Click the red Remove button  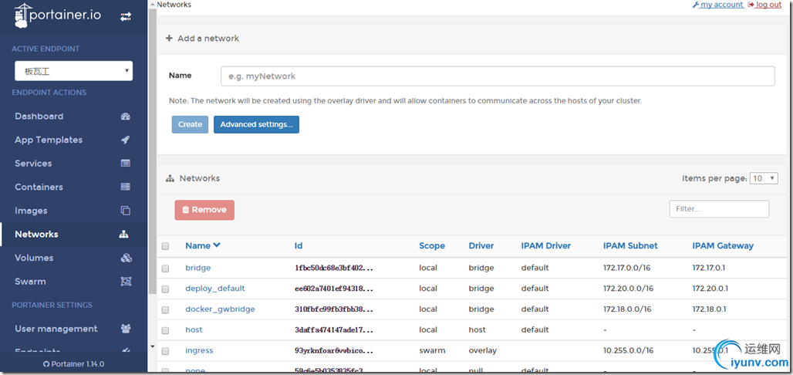[204, 210]
